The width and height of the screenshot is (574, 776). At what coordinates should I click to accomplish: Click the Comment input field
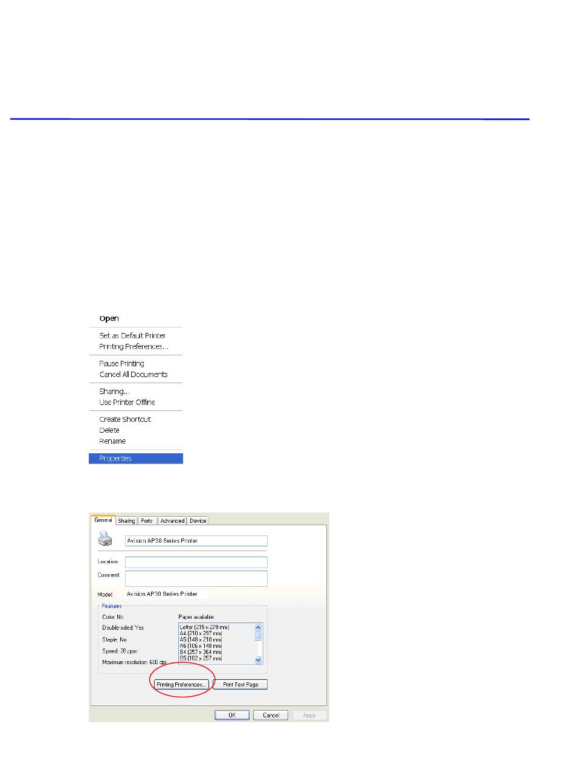[196, 578]
